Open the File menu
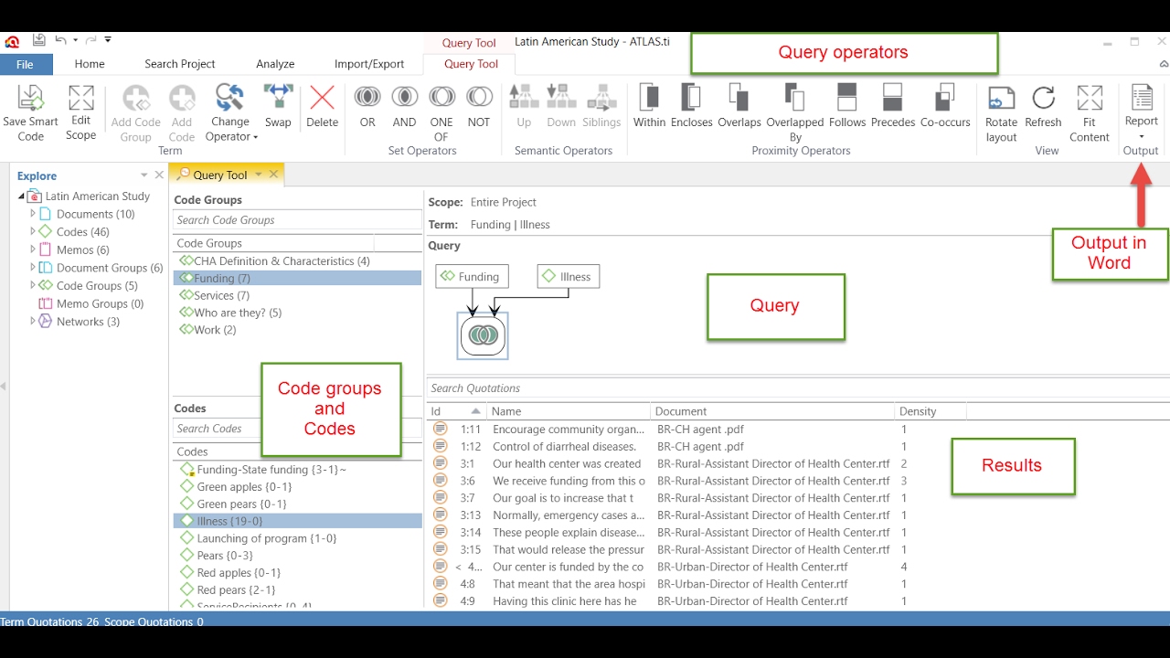 [x=26, y=64]
